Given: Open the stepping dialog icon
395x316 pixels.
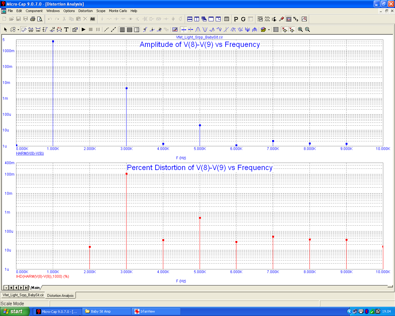Looking at the screenshot, I should pos(260,19).
